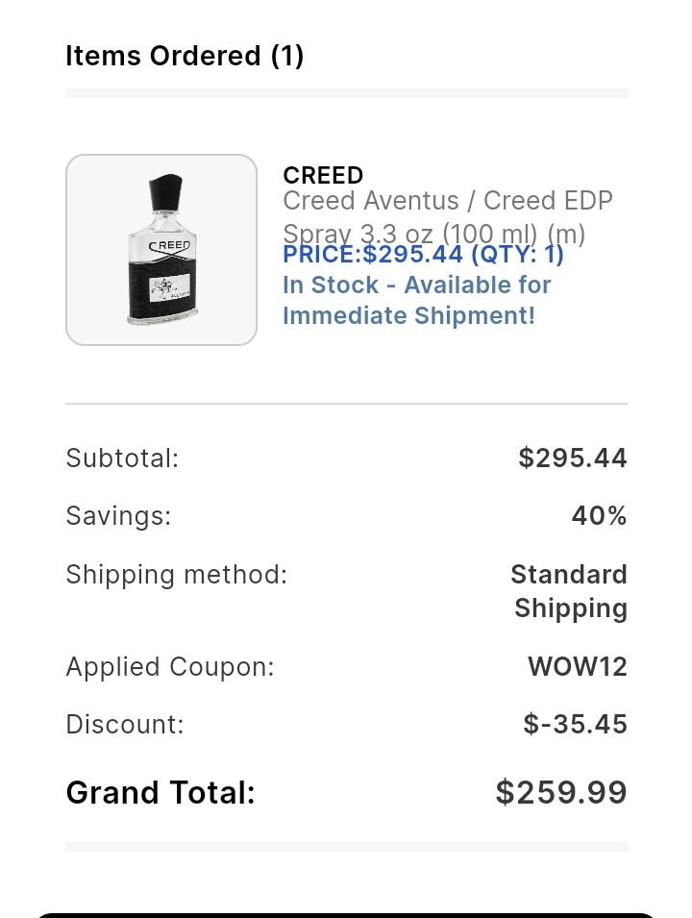The height and width of the screenshot is (918, 692).
Task: Click the Subtotal label
Action: pos(122,459)
